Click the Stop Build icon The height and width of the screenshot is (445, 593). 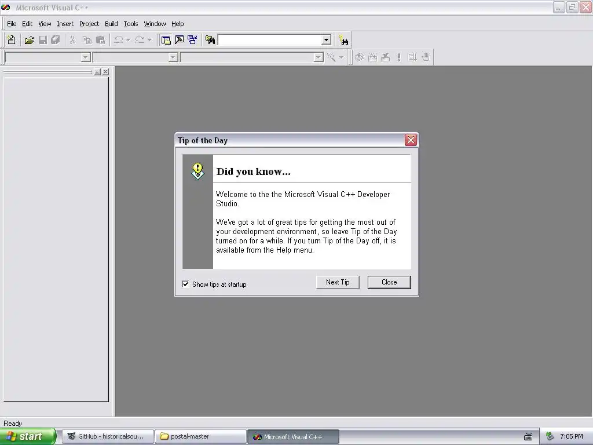385,57
